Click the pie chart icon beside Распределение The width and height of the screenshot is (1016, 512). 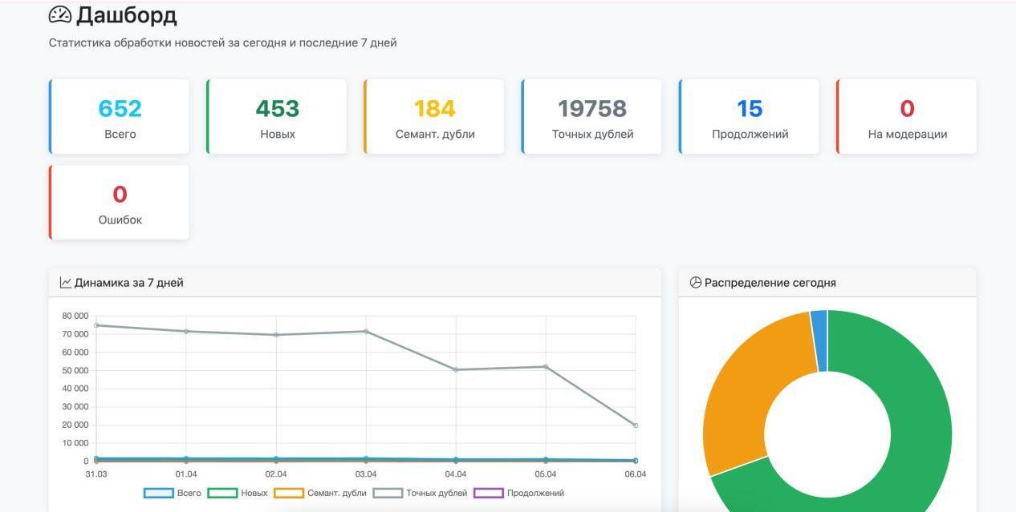pyautogui.click(x=695, y=283)
